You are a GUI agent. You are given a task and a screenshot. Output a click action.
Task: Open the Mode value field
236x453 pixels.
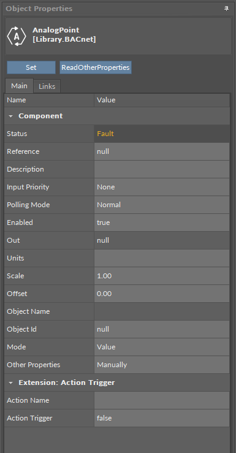click(162, 347)
